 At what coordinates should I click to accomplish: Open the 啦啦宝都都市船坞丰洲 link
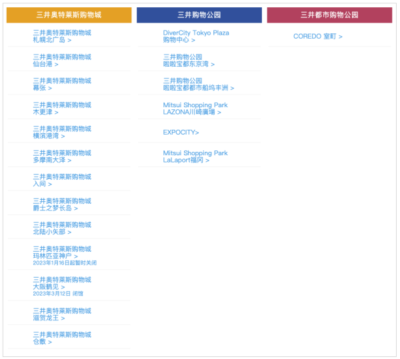[199, 85]
